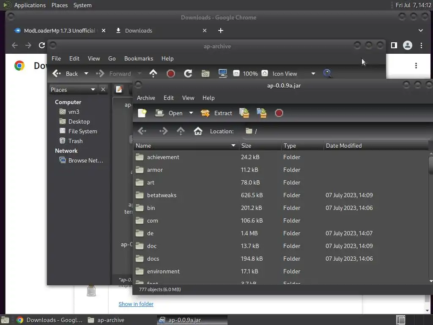Open archive toolbar button
The height and width of the screenshot is (325, 433).
[169, 113]
